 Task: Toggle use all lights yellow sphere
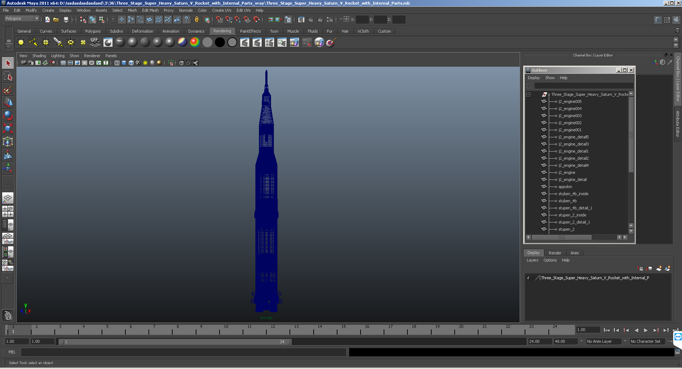pyautogui.click(x=145, y=63)
